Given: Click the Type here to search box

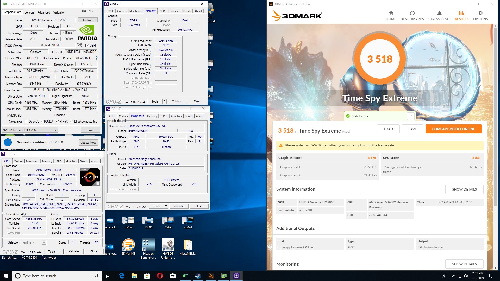Looking at the screenshot, I should pyautogui.click(x=57, y=276).
